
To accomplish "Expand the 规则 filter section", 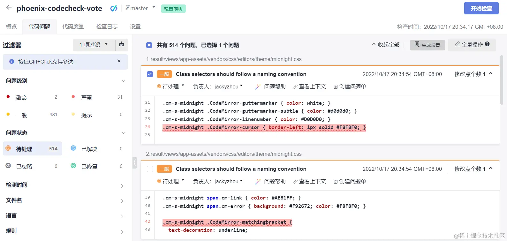I will tap(122, 232).
